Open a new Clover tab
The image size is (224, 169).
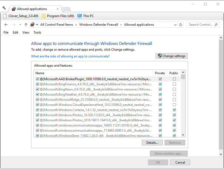(x=67, y=9)
